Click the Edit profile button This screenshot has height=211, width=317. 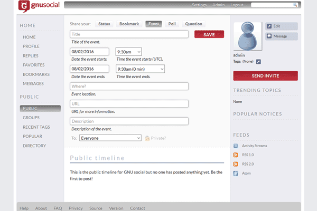pyautogui.click(x=281, y=26)
